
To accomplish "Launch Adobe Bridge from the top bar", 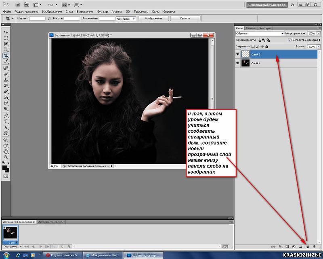I will click(x=18, y=4).
